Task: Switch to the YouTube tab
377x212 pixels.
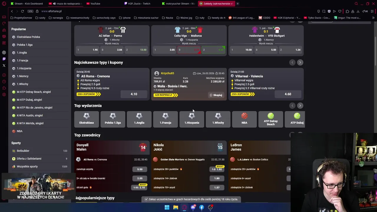Action: point(95,4)
